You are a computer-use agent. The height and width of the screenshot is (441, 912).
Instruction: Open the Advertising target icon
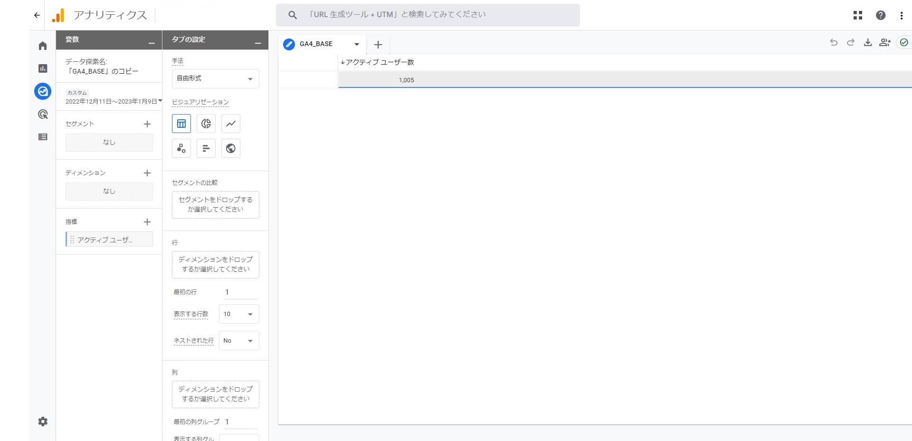click(43, 114)
